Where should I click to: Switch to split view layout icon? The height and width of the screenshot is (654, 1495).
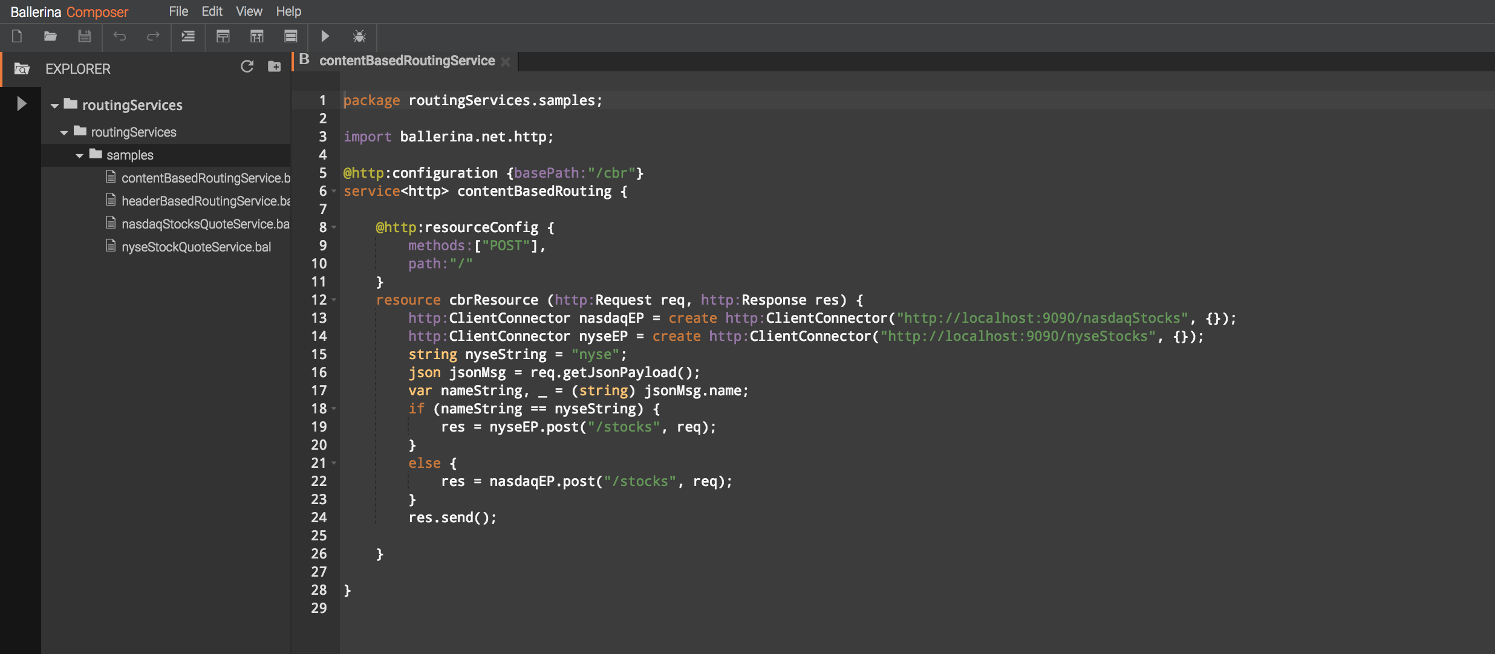tap(257, 37)
